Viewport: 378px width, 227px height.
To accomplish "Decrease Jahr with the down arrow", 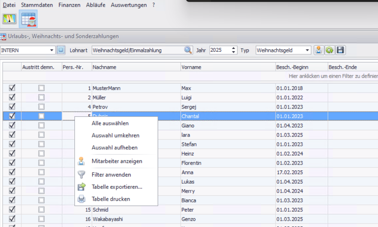I will click(x=233, y=52).
